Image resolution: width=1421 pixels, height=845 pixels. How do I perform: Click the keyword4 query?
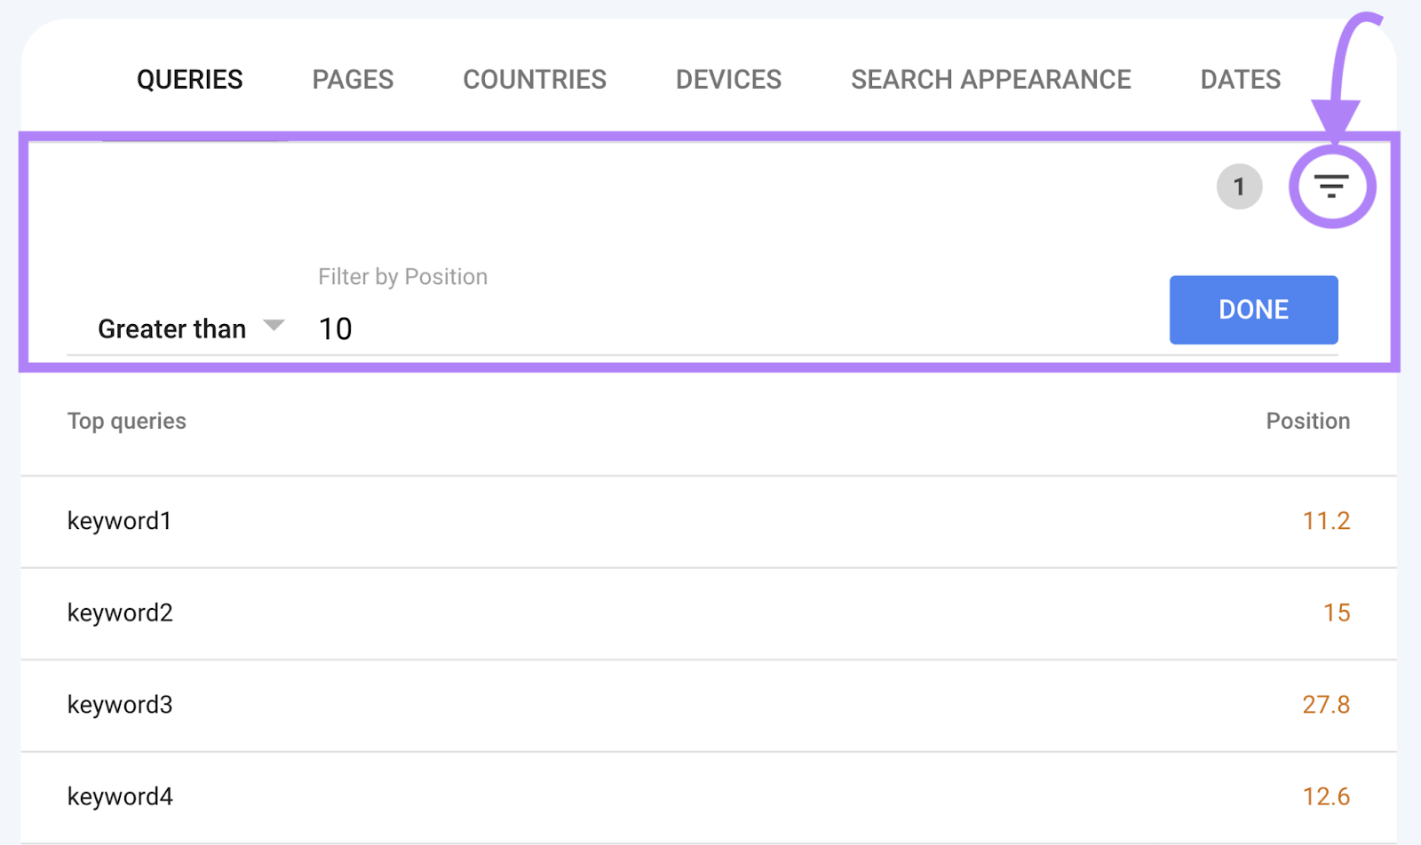120,797
